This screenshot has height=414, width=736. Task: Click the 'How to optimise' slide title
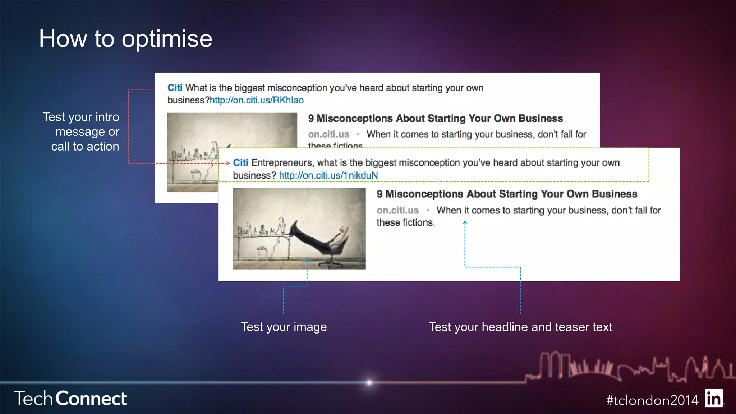[x=126, y=38]
